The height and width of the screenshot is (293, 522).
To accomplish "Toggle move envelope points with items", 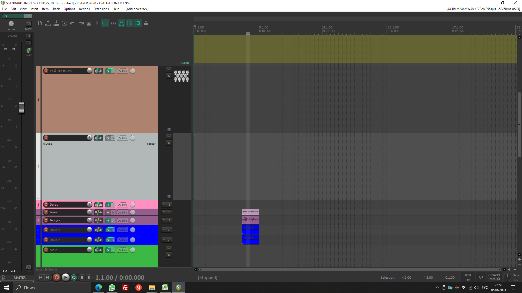I will [122, 23].
